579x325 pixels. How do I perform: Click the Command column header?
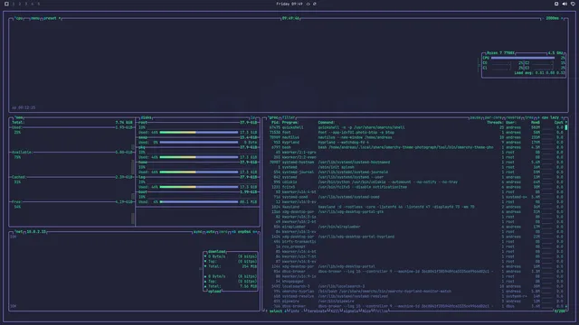tap(326, 123)
